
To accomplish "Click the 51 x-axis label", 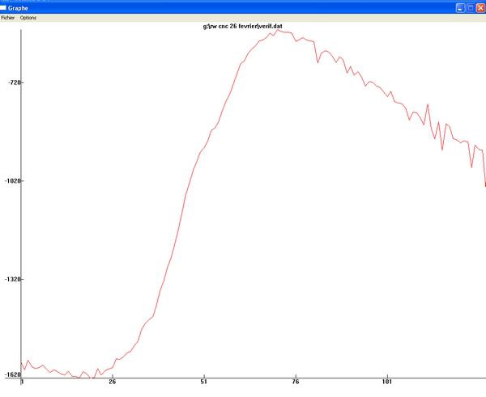I will pyautogui.click(x=203, y=382).
